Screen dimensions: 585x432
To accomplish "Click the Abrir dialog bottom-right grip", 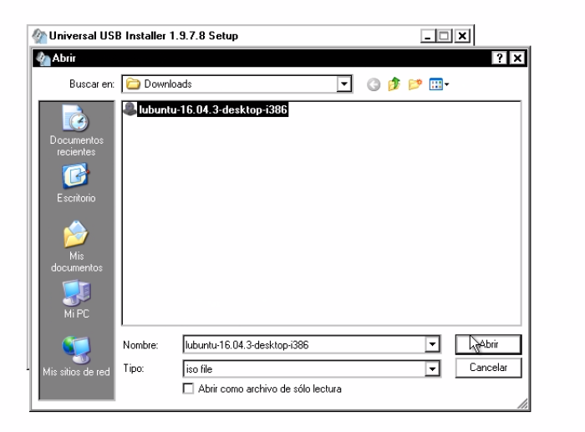I will click(x=523, y=404).
